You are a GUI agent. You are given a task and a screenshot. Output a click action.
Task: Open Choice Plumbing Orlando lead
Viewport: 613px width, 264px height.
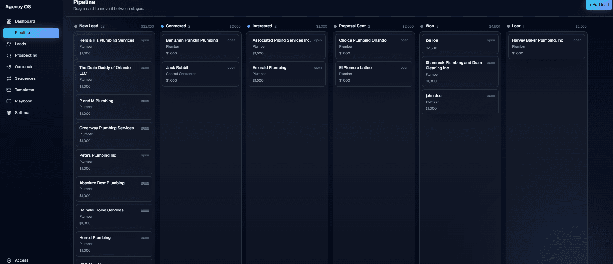[404, 40]
